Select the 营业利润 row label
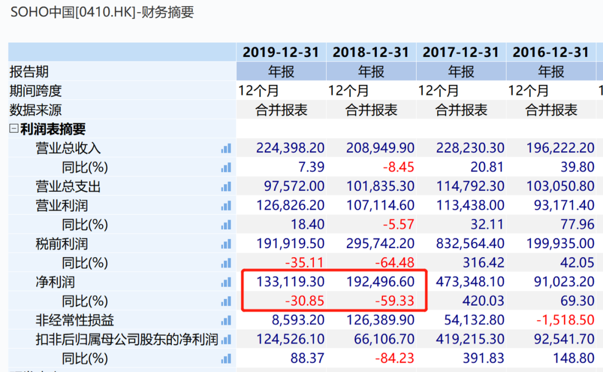The height and width of the screenshot is (372, 603). pyautogui.click(x=61, y=206)
